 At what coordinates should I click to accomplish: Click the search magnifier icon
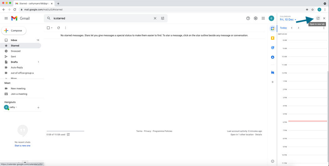point(49,18)
